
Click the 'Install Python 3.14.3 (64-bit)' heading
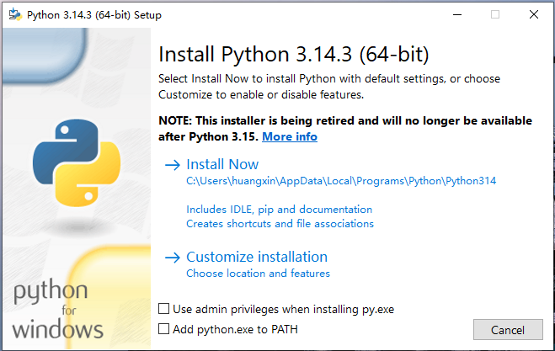coord(294,56)
